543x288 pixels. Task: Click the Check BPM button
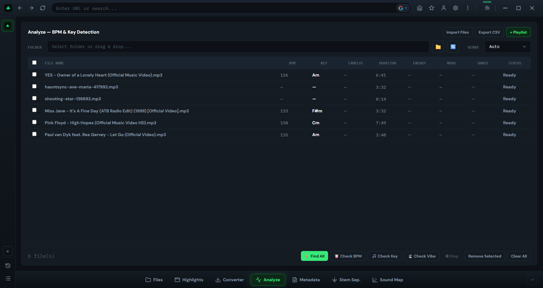tap(348, 256)
